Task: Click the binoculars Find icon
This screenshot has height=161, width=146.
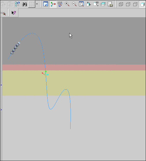Action: click(25, 4)
